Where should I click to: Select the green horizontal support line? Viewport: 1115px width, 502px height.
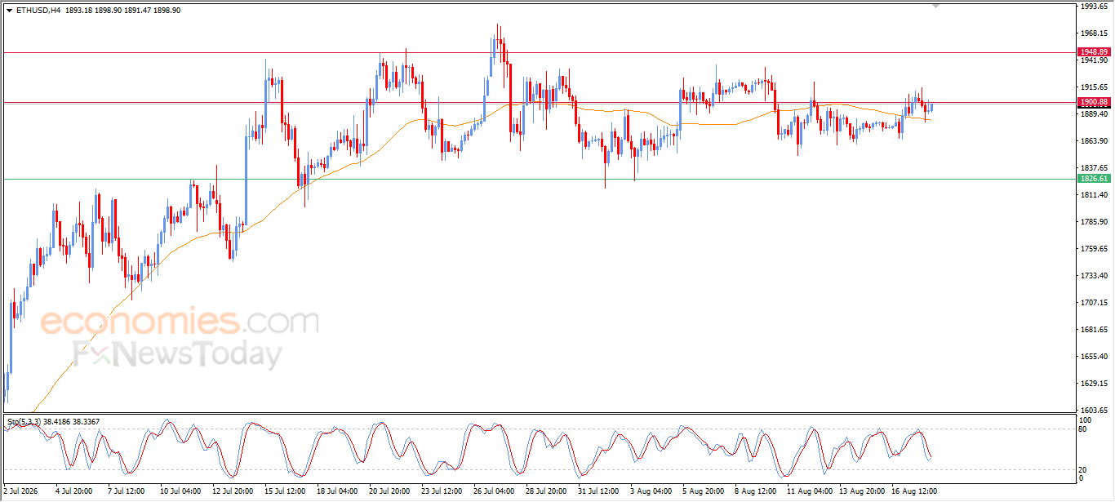pyautogui.click(x=538, y=179)
